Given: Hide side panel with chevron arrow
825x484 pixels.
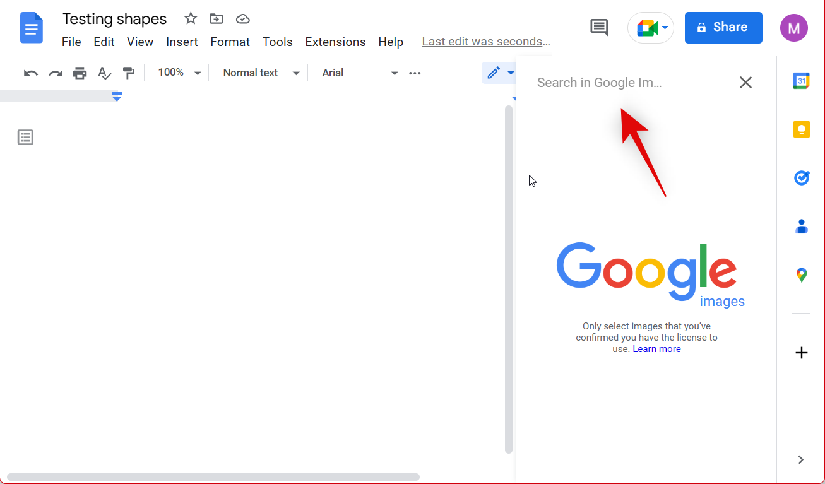Looking at the screenshot, I should [x=800, y=459].
